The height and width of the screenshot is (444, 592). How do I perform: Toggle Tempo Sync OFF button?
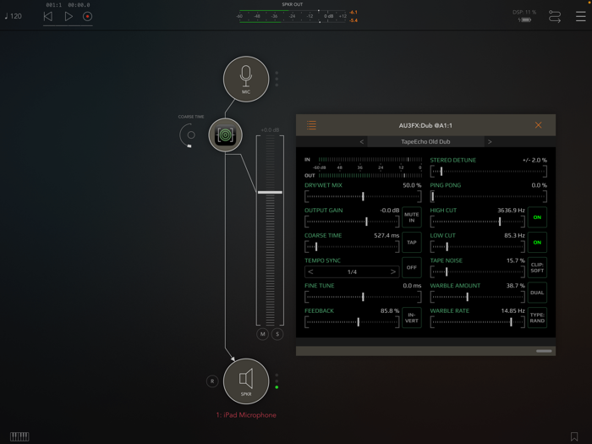412,267
